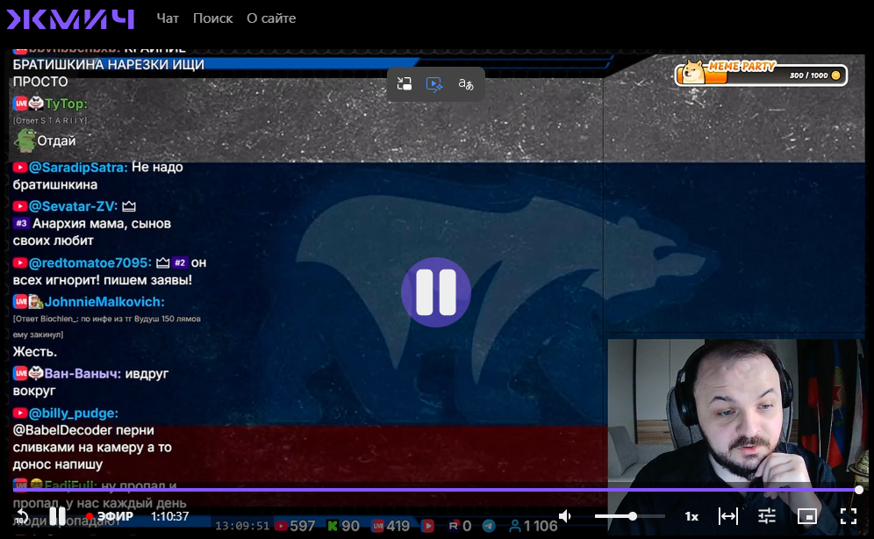The width and height of the screenshot is (874, 539).
Task: Mute the player volume
Action: click(x=565, y=516)
